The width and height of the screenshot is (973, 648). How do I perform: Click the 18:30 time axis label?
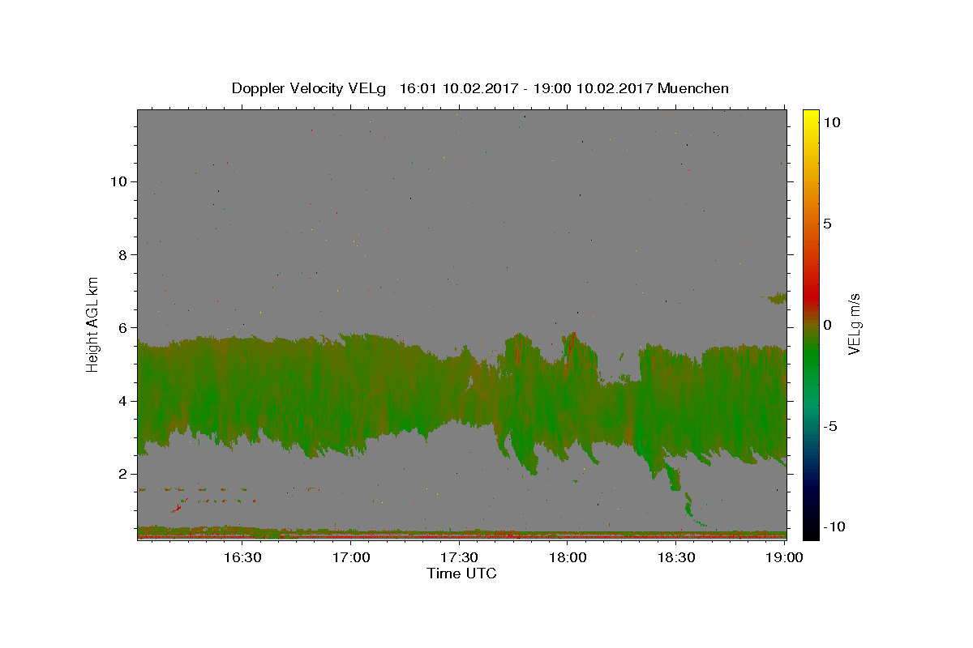[676, 557]
